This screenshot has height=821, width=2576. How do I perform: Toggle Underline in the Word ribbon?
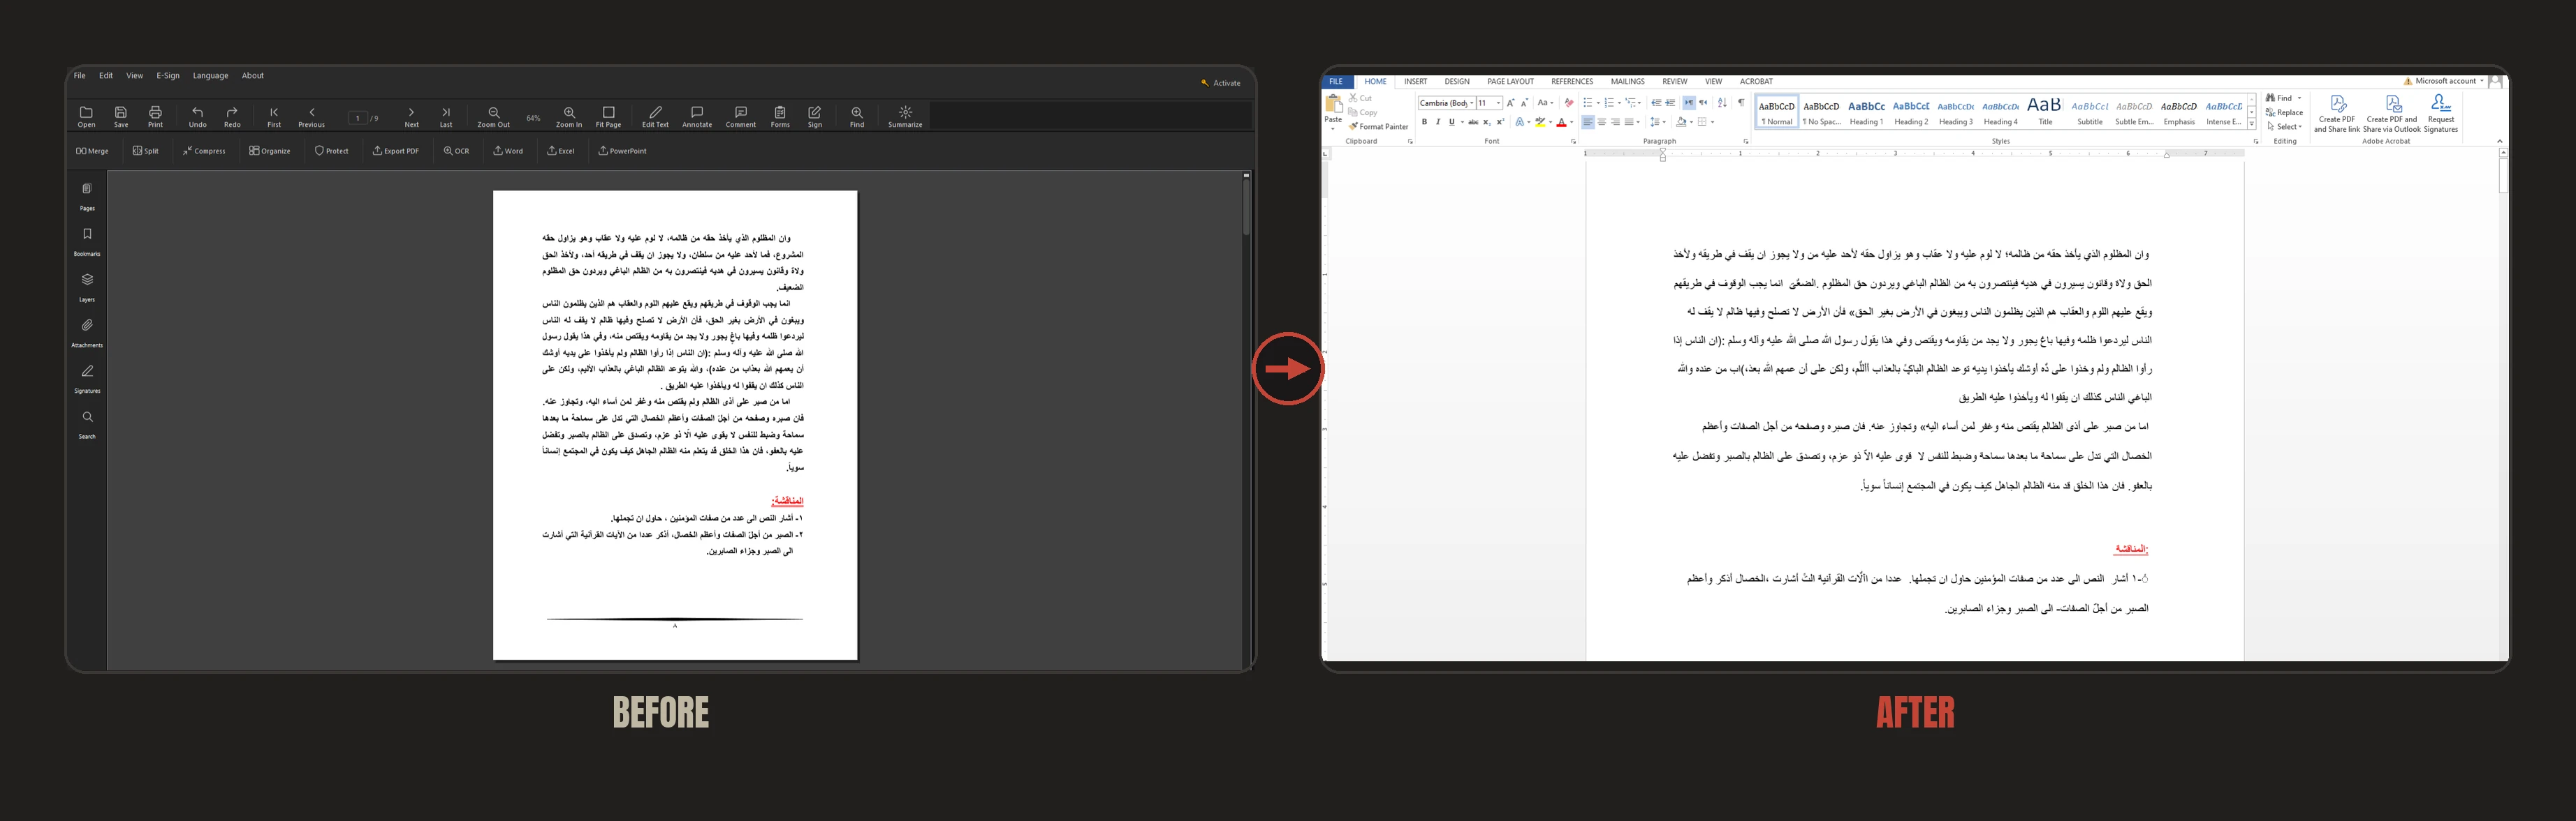pos(1452,122)
